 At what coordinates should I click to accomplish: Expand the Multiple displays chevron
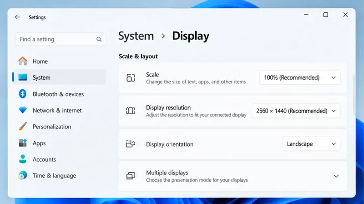pyautogui.click(x=336, y=176)
